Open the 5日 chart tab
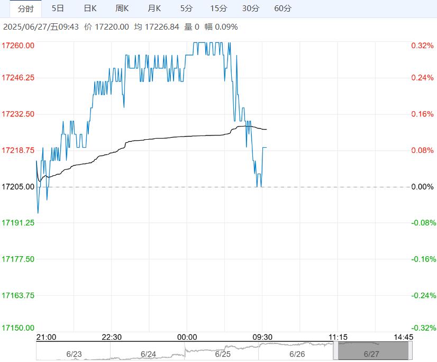This screenshot has height=362, width=437. (58, 8)
